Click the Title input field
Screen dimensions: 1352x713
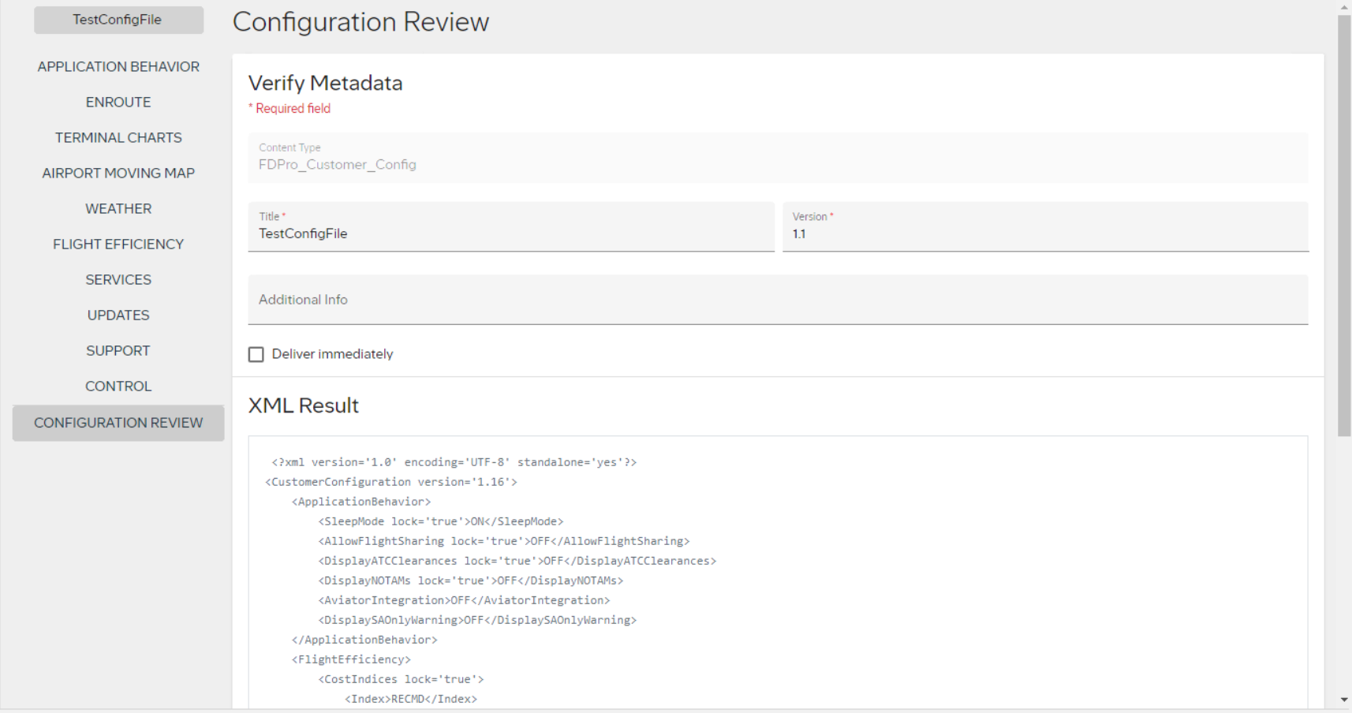pos(511,227)
